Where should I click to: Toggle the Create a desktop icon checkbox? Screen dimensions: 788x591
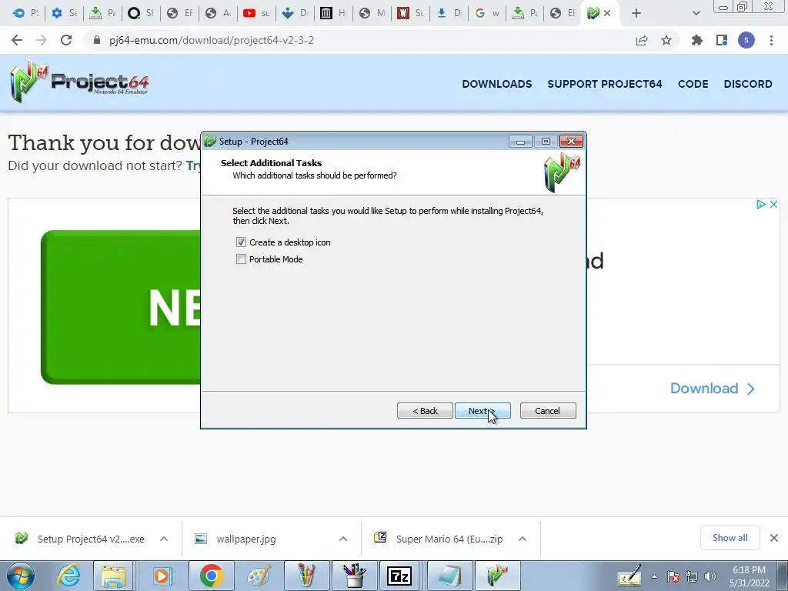click(241, 242)
